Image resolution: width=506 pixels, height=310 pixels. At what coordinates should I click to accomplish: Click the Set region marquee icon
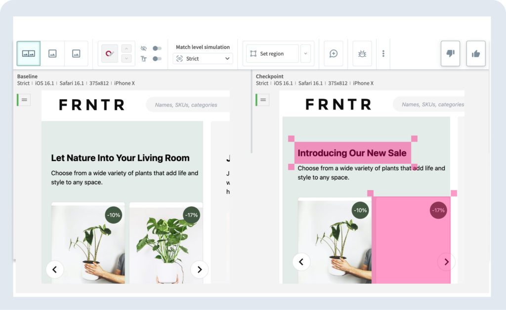pyautogui.click(x=253, y=53)
